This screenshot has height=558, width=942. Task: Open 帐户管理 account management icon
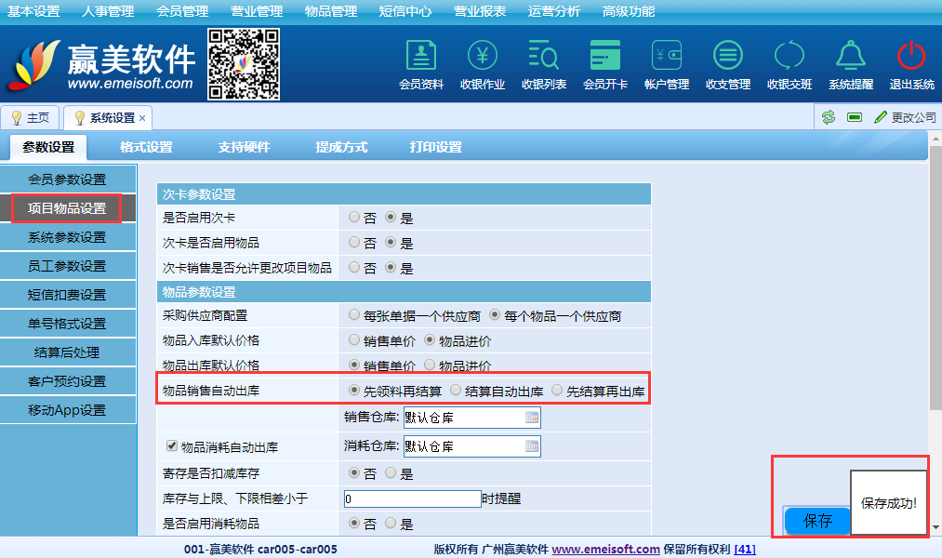[666, 58]
